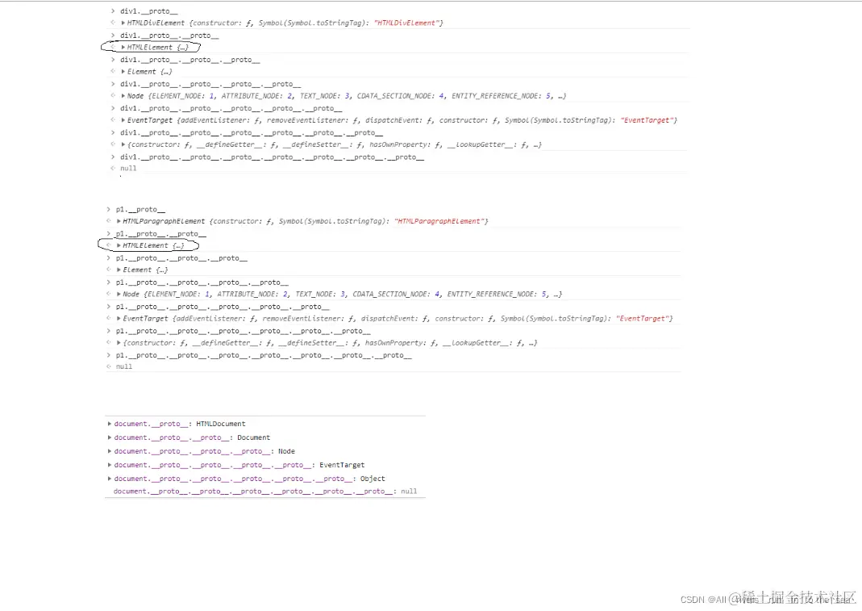The height and width of the screenshot is (611, 862).
Task: Expand HTMLElement result under div1.__proto__.__proto__
Action: coord(123,48)
